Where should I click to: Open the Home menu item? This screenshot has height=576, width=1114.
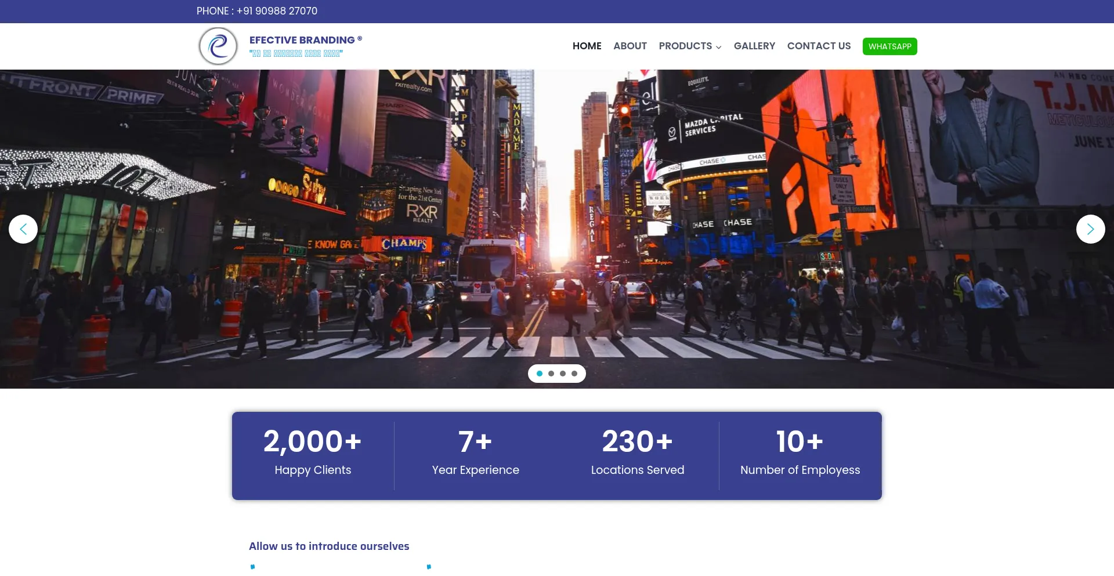pos(587,46)
